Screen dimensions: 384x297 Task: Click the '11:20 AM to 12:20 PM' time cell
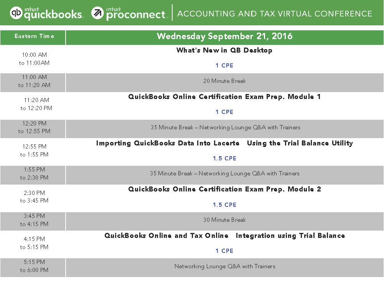click(33, 106)
